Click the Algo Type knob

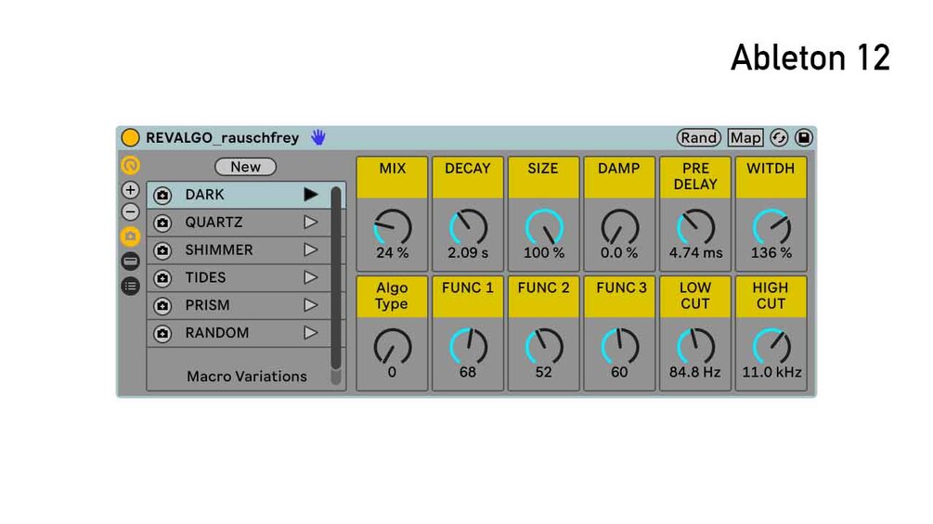tap(392, 346)
